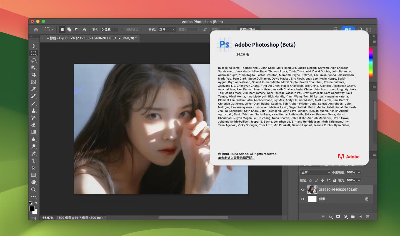Hide the 背景 layer eye icon
The height and width of the screenshot is (236, 400).
(303, 199)
